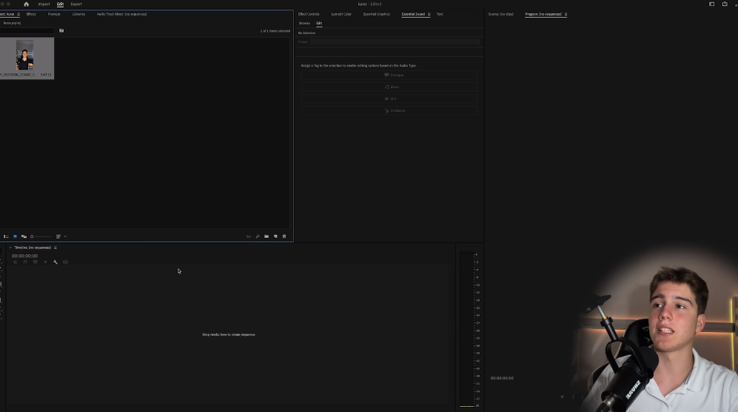Select the Program (no sequences) tab
The width and height of the screenshot is (738, 412).
[543, 14]
